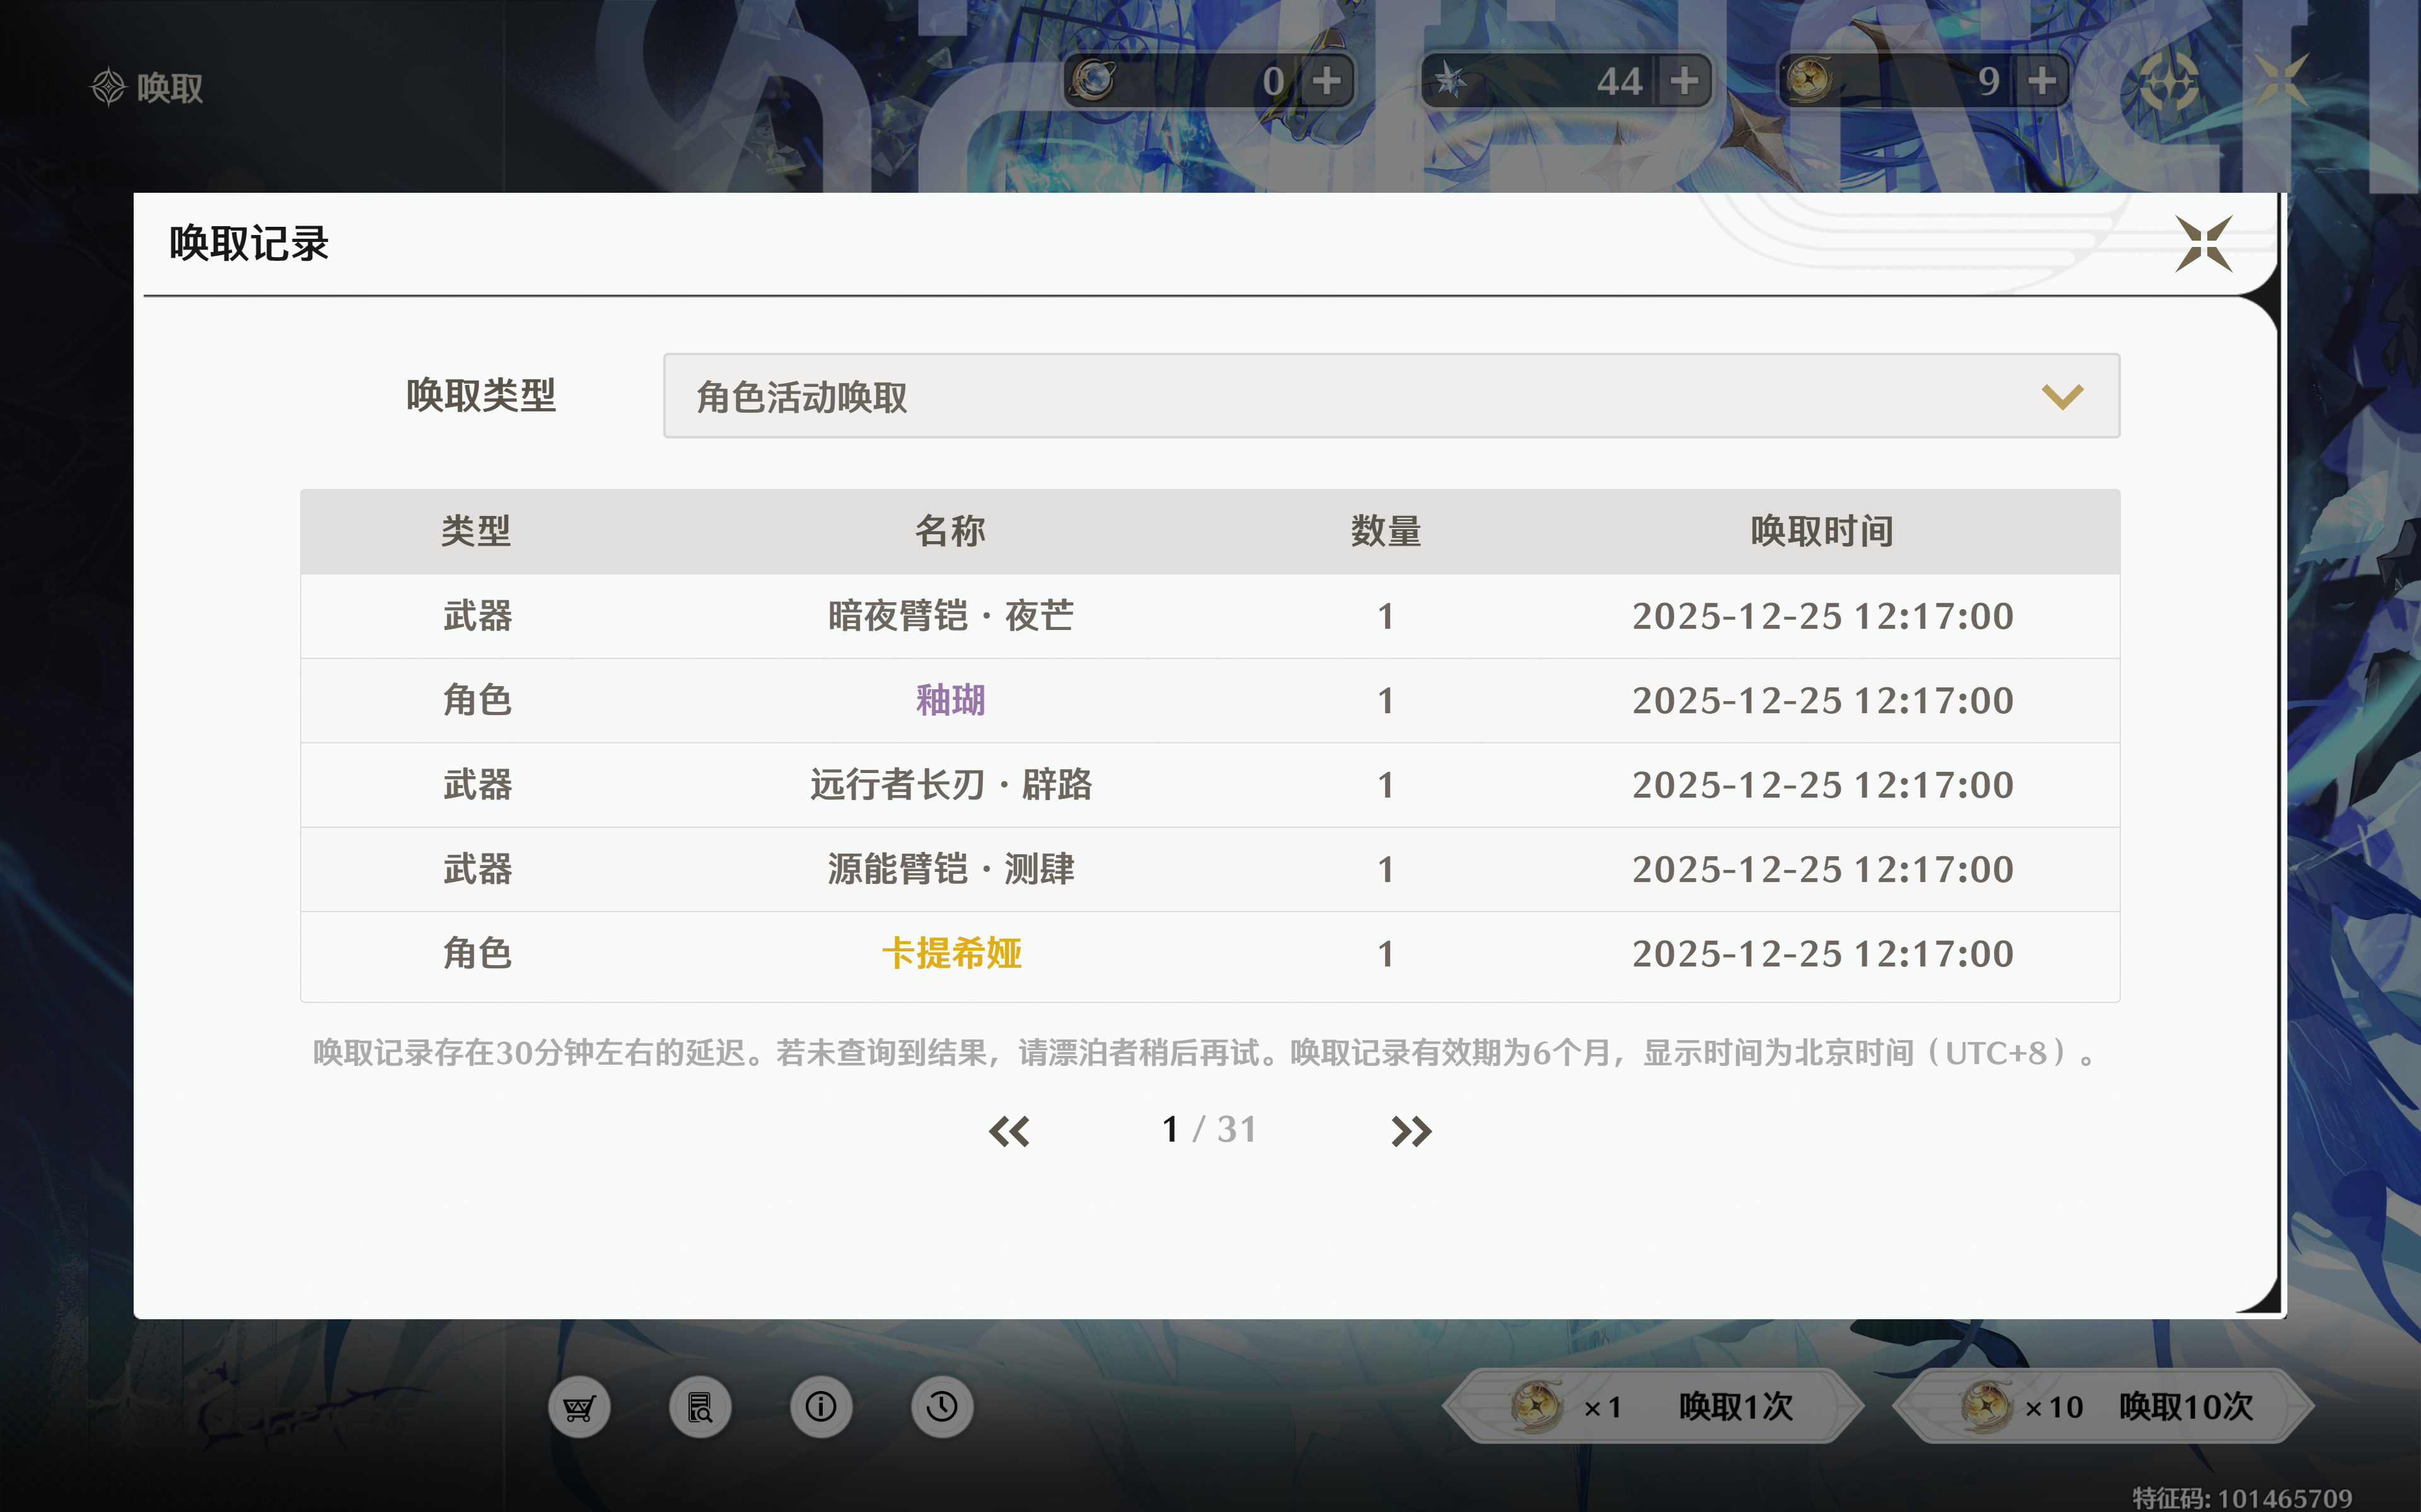
Task: Go to previous records page
Action: pyautogui.click(x=1008, y=1131)
